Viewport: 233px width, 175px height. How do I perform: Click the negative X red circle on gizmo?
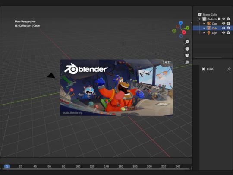pos(178,26)
